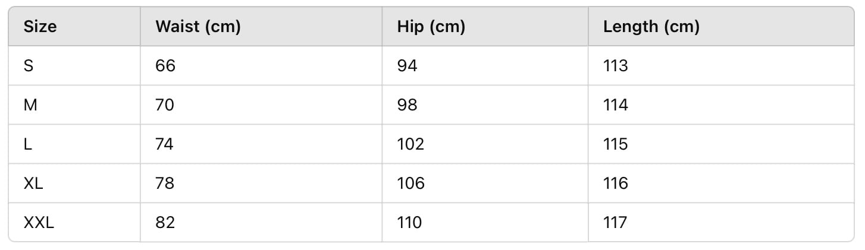
Task: Click the Hip (cm) column header
Action: [x=431, y=27]
